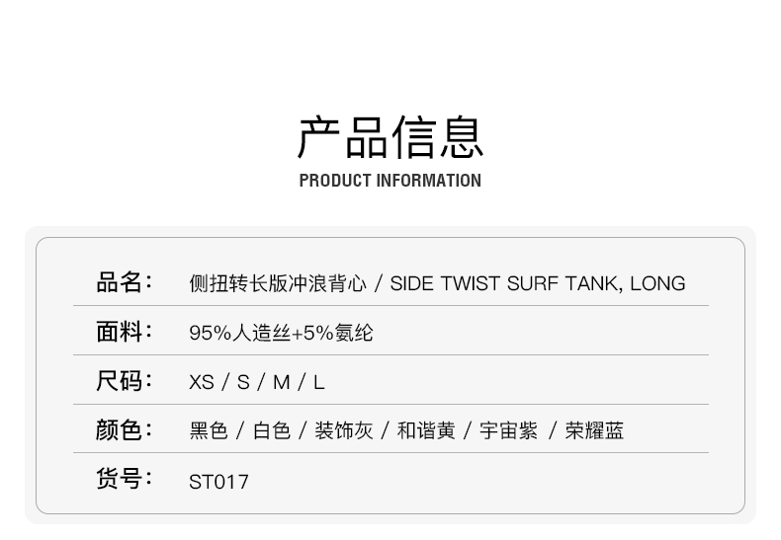
Task: Choose size L
Action: pos(319,383)
